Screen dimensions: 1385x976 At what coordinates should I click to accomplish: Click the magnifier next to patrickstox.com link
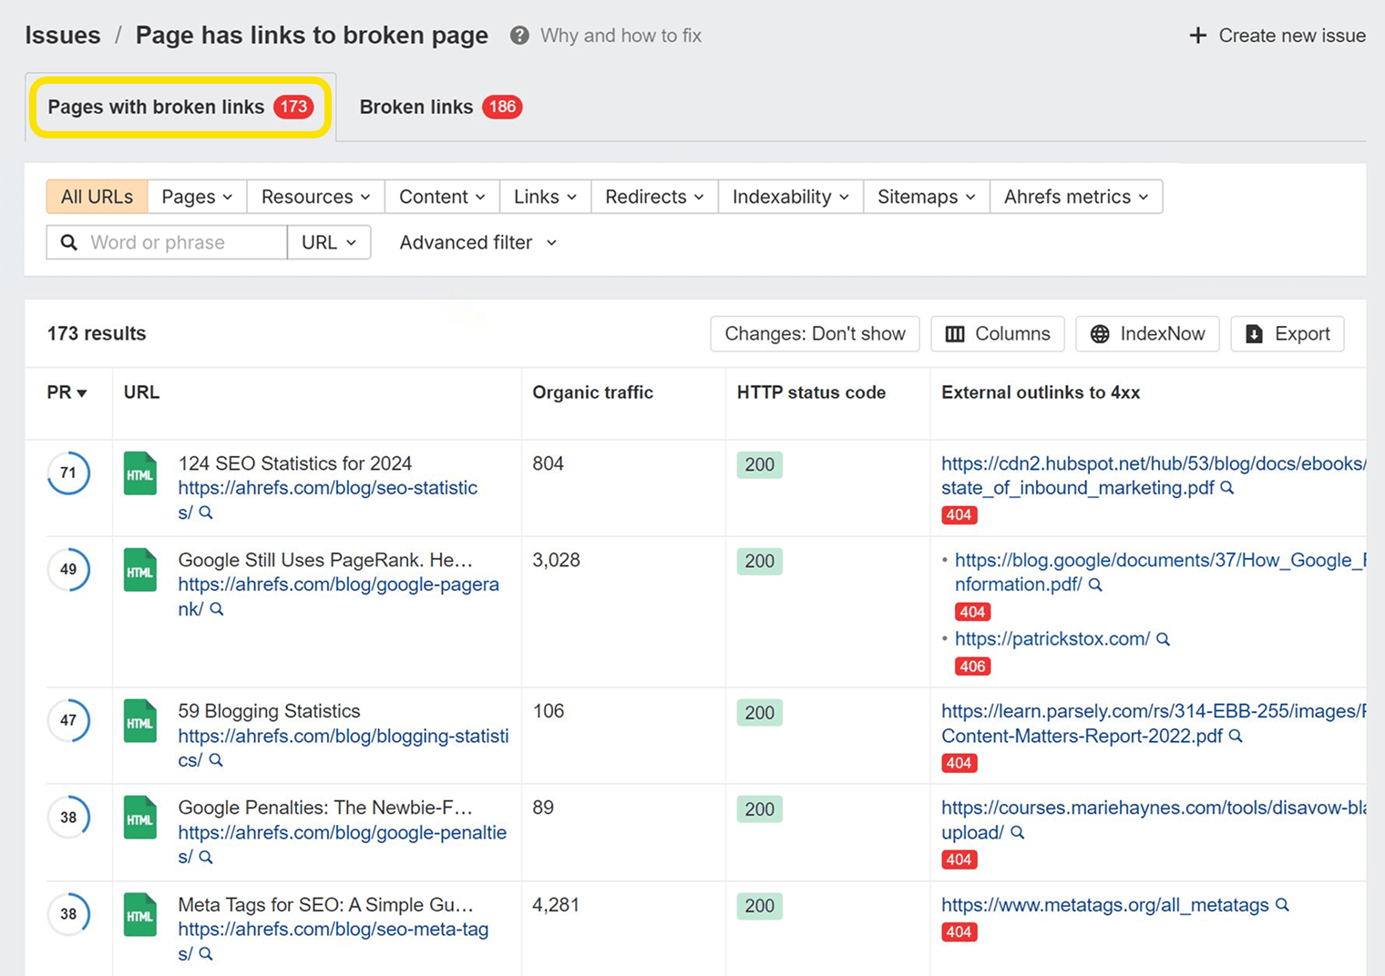point(1163,639)
